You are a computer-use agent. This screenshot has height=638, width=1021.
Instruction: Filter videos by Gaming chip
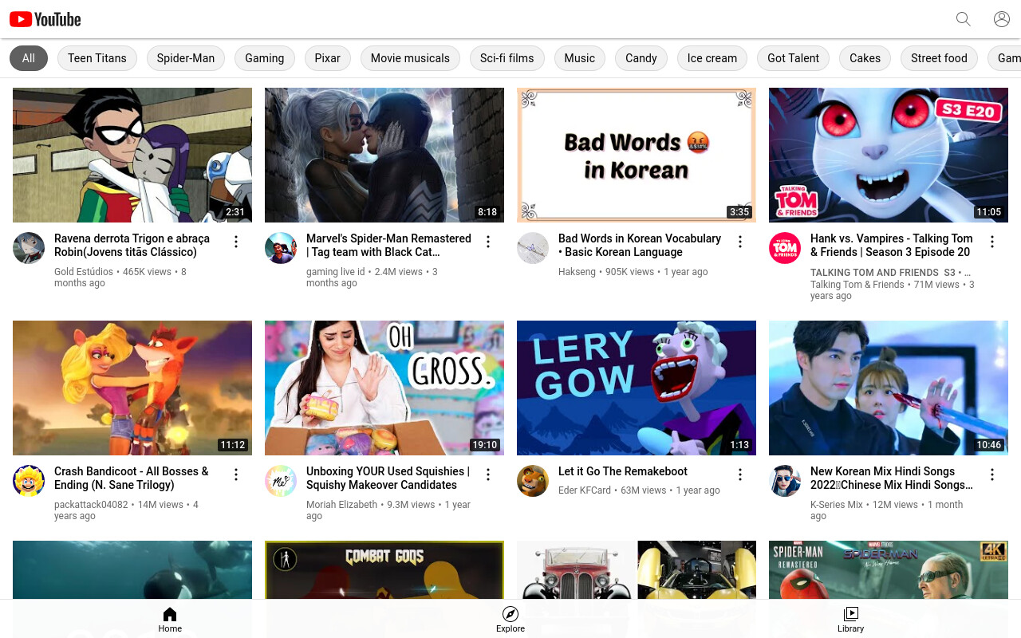click(x=265, y=58)
